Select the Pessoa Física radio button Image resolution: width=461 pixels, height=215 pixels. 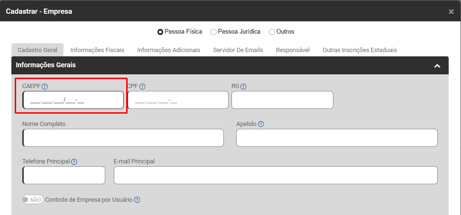tap(160, 32)
